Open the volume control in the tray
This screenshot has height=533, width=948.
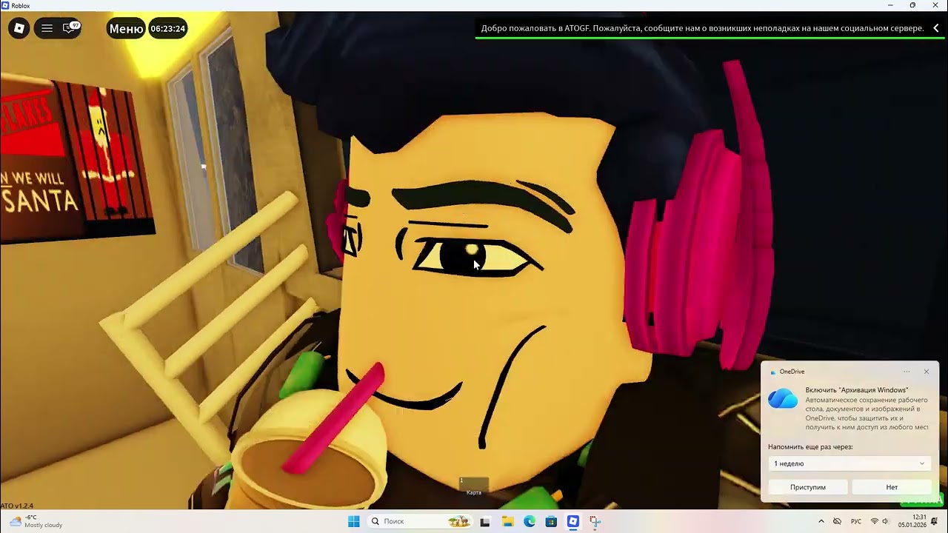tap(885, 521)
